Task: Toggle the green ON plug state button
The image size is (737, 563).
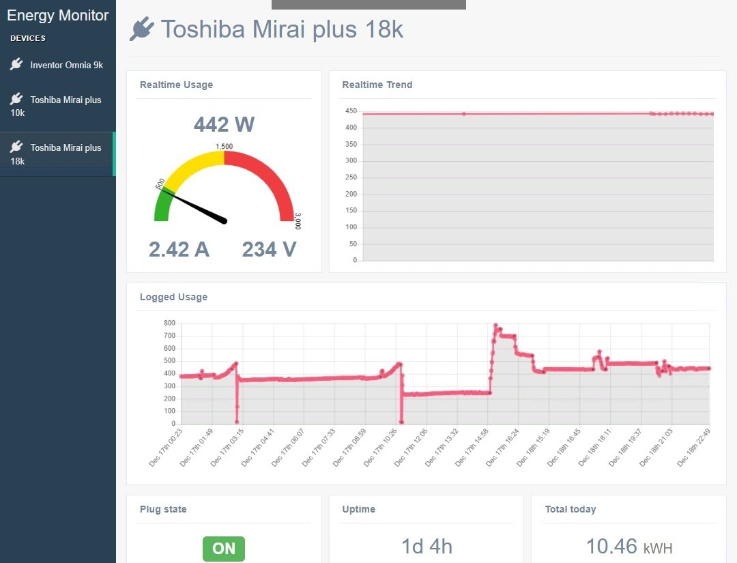Action: 224,549
